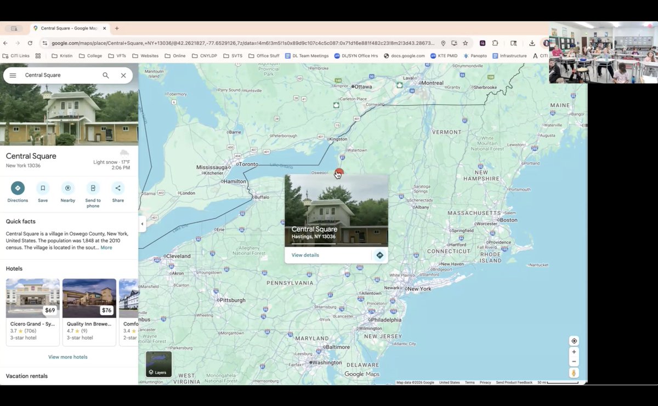Click View details on the map popup
Image resolution: width=658 pixels, height=406 pixels.
(x=305, y=255)
